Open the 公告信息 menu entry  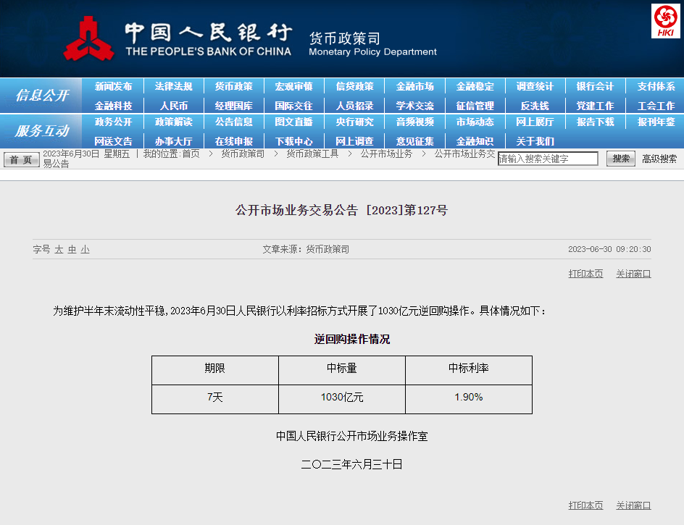pos(234,122)
